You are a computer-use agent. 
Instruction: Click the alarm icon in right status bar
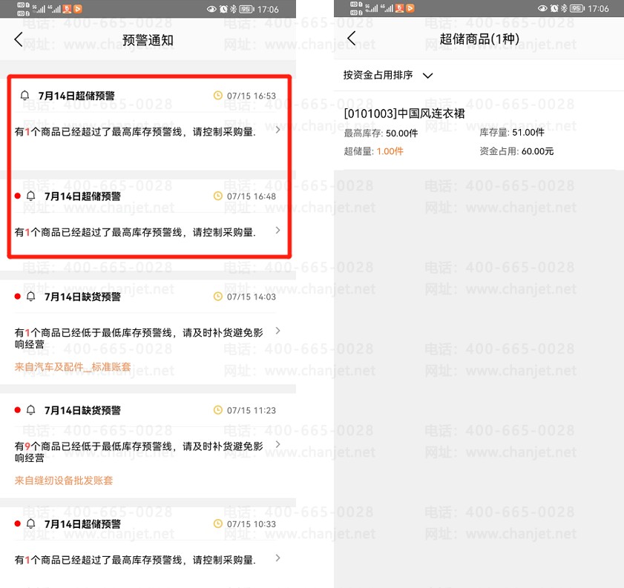click(554, 8)
